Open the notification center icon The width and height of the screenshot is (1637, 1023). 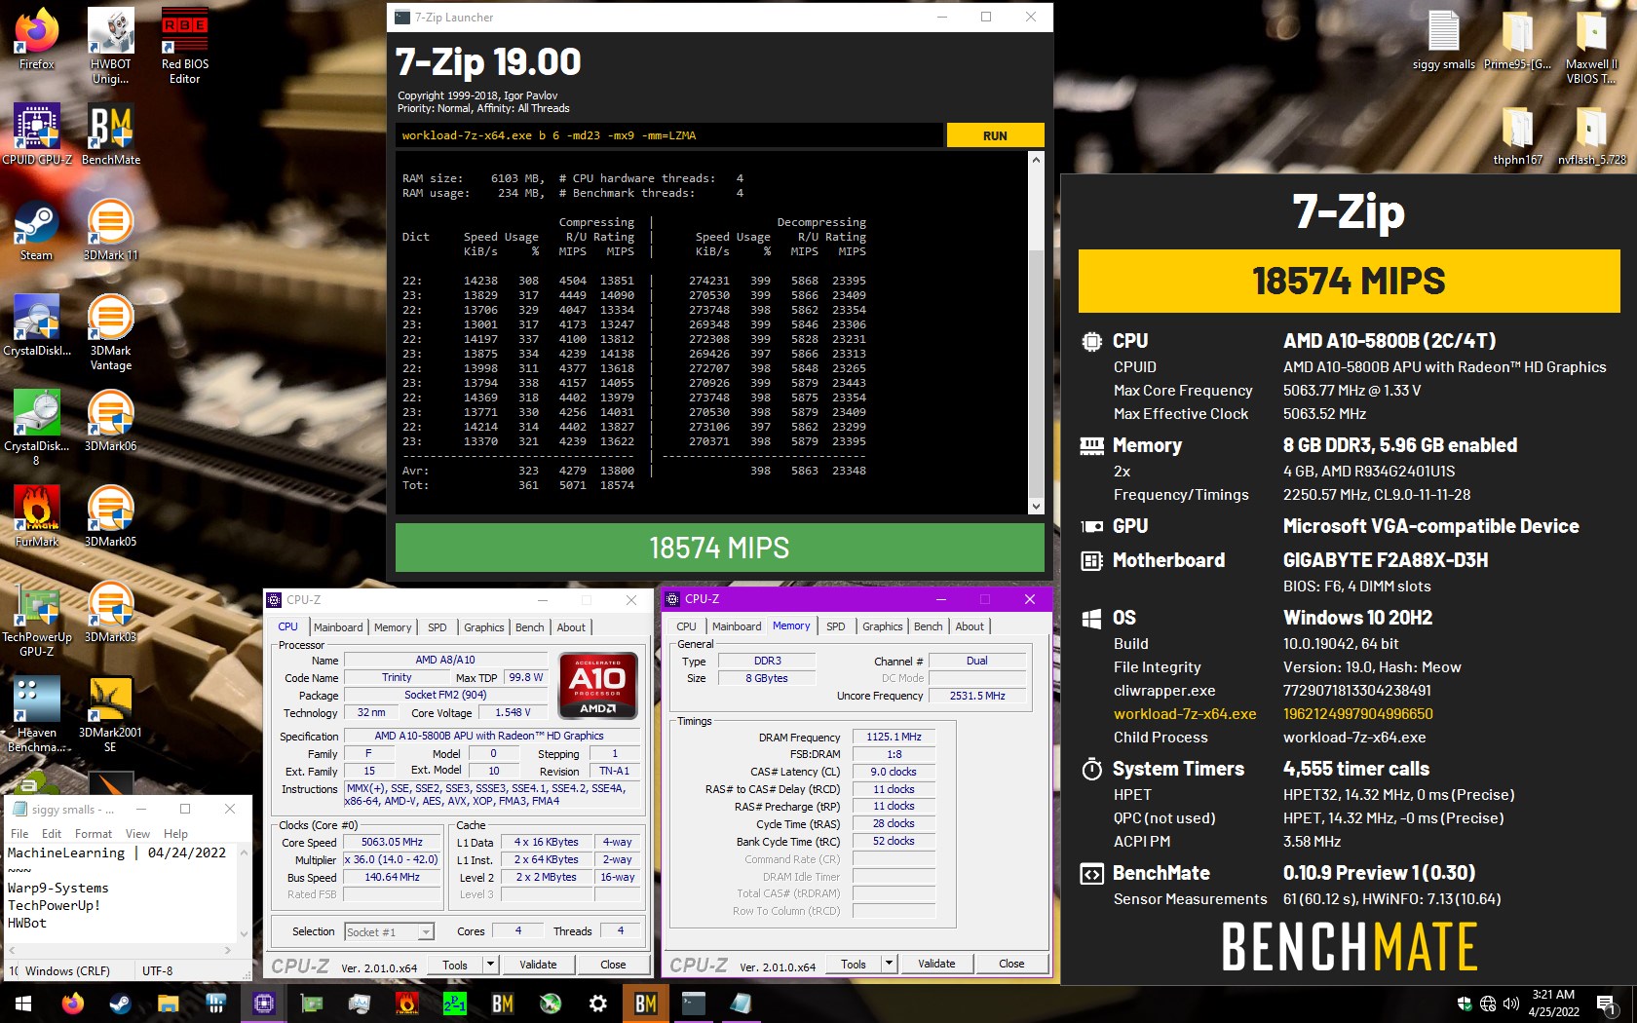[1608, 1004]
